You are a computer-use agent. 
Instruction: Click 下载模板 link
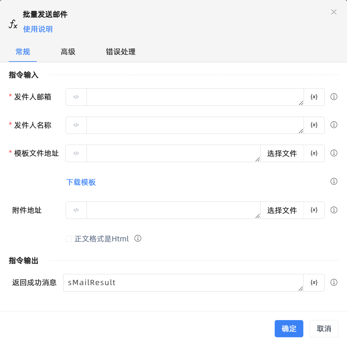point(81,182)
